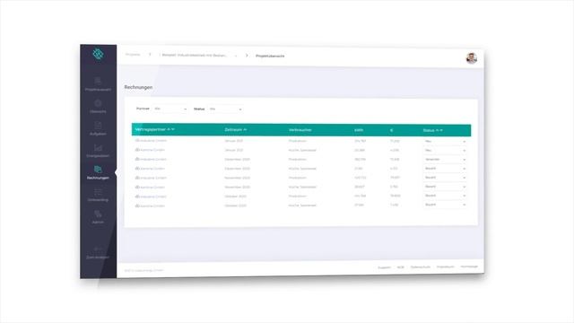Open Impressum link in the footer
574x323 pixels.
point(445,266)
